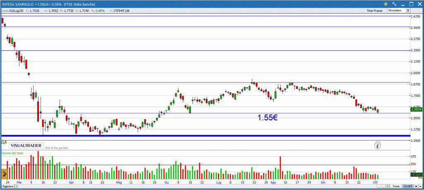
Task: Click the 'Giu' month label on time axis
Action: tap(166, 182)
